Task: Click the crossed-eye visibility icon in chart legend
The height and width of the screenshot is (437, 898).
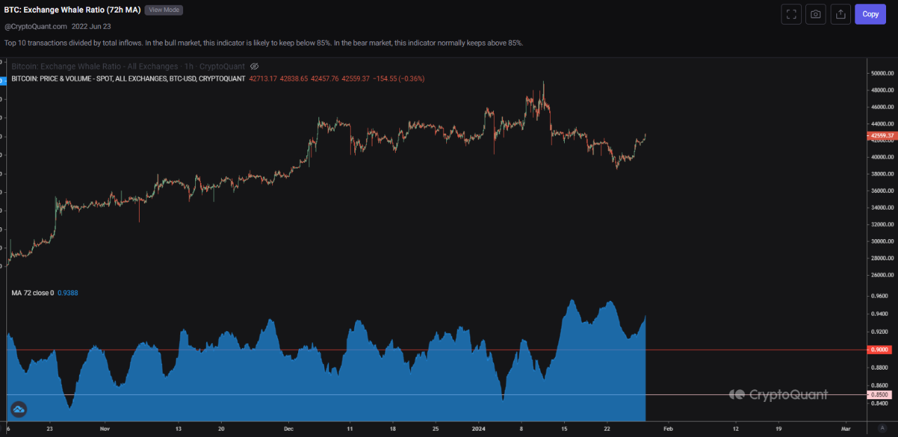Action: (254, 67)
